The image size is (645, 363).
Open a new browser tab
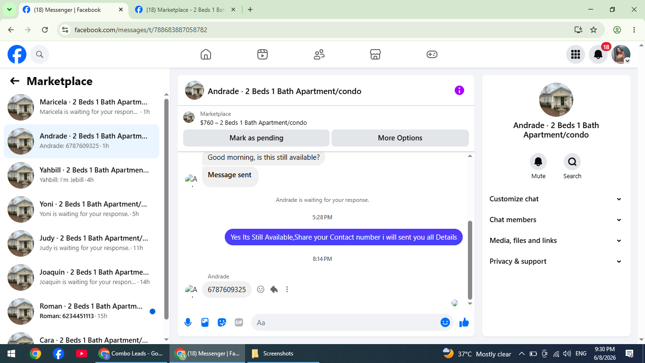tap(250, 9)
